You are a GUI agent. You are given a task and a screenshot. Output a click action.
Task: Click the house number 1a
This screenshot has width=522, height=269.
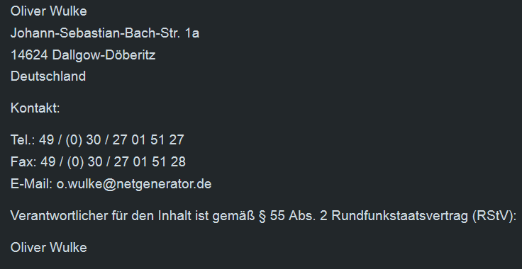(x=192, y=33)
